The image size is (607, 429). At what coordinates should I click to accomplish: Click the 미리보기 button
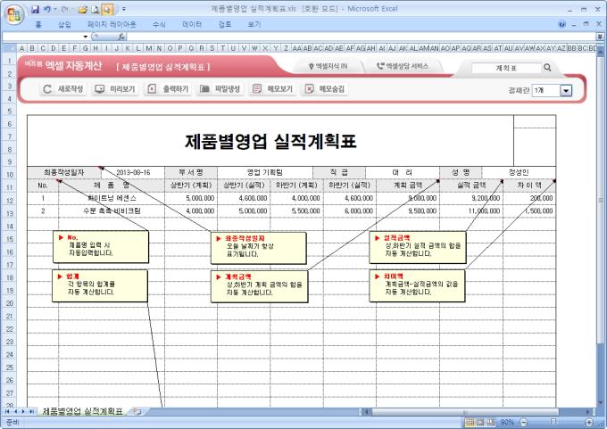pos(115,89)
